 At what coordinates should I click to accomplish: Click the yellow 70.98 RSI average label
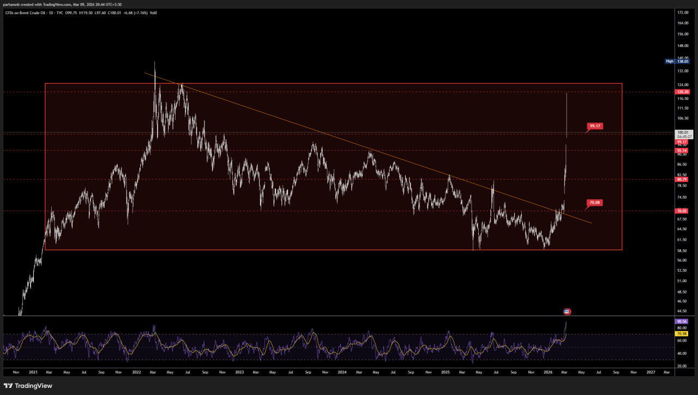coord(681,333)
